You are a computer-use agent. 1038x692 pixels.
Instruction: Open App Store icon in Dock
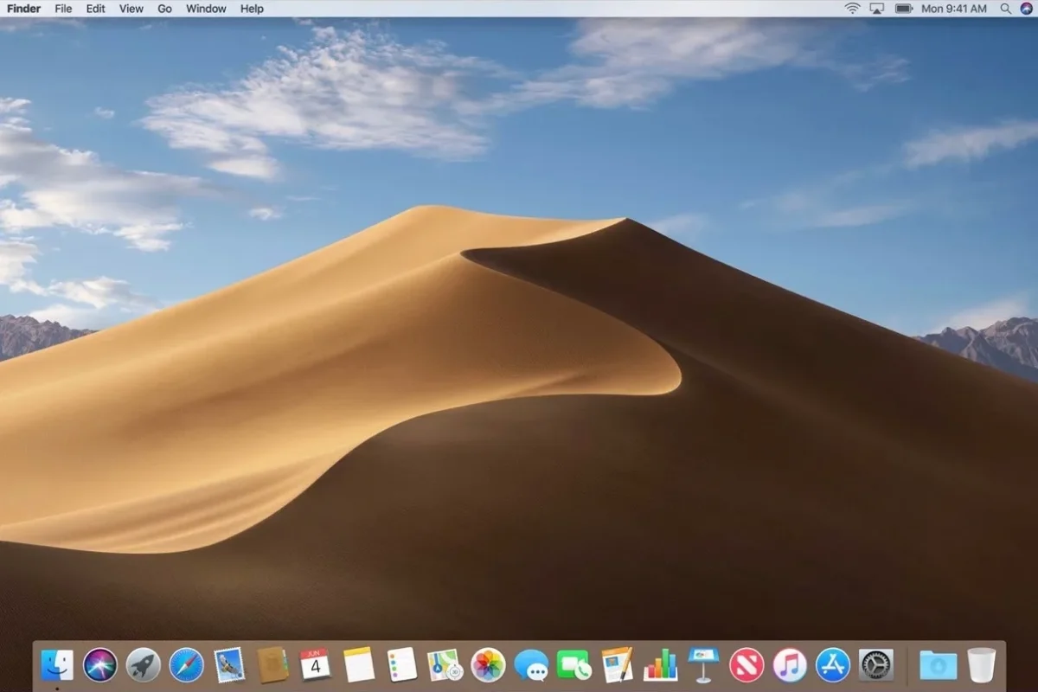click(833, 664)
